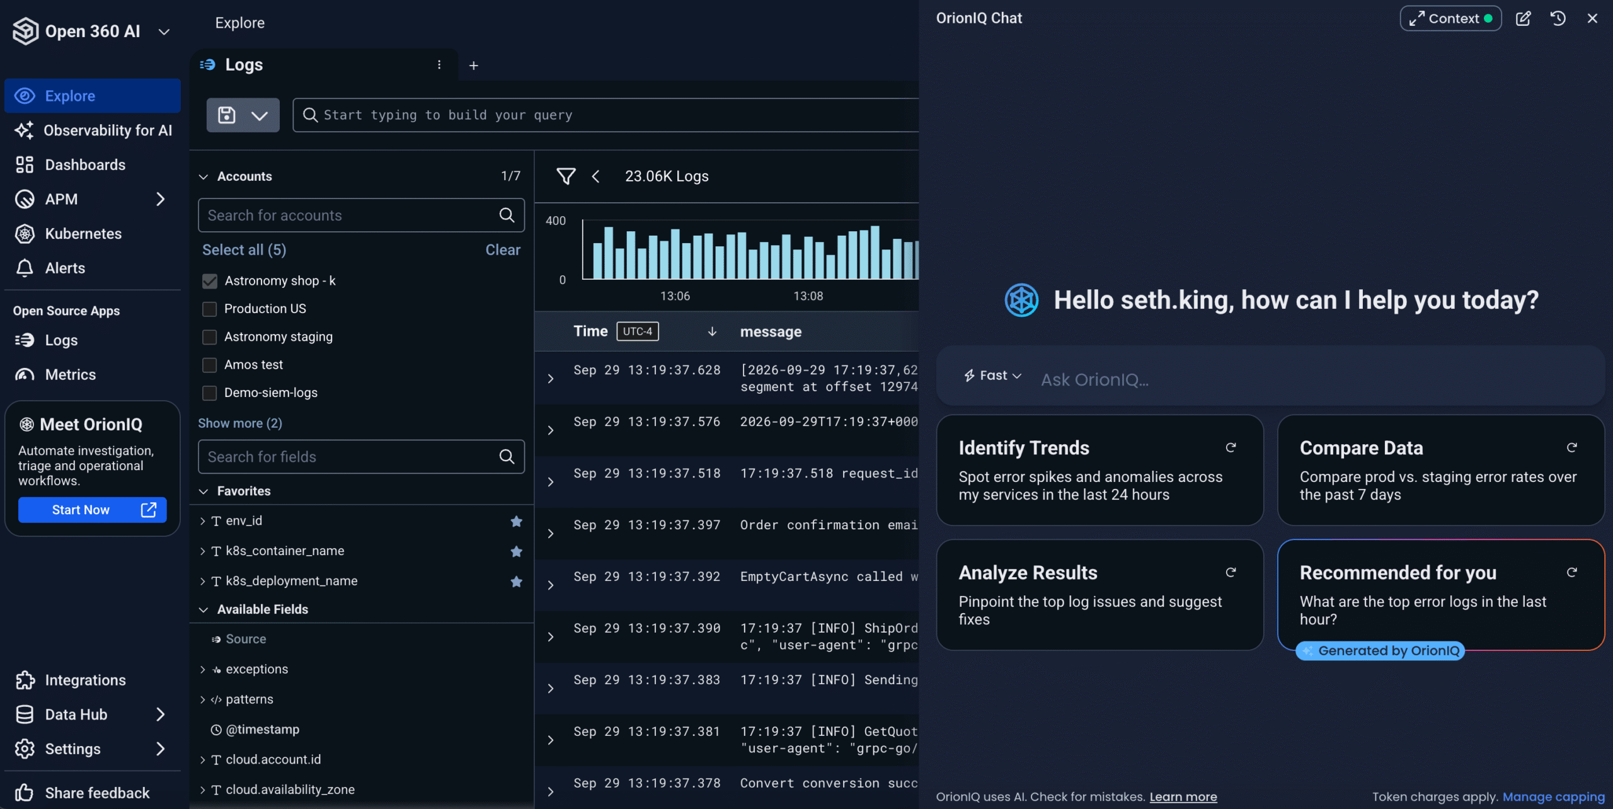Click the query builder search field
Image resolution: width=1613 pixels, height=809 pixels.
[606, 115]
